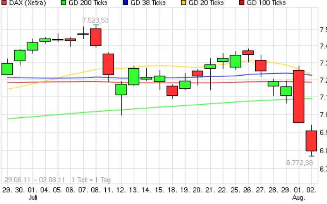
Task: Click the green candle of 12. July
Action: (121, 90)
